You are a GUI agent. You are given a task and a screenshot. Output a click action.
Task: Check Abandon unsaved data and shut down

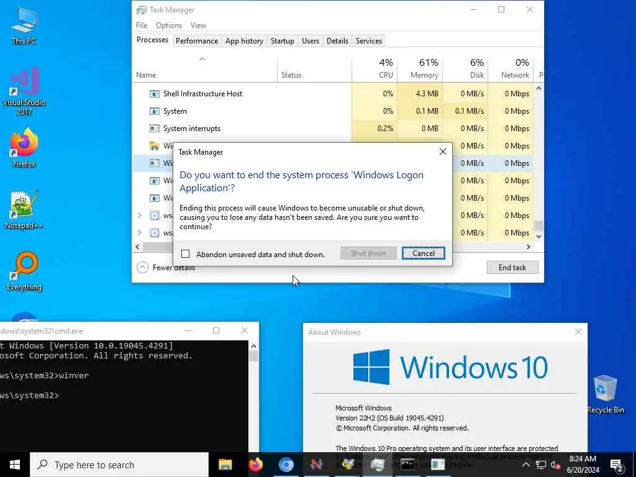[x=185, y=254]
